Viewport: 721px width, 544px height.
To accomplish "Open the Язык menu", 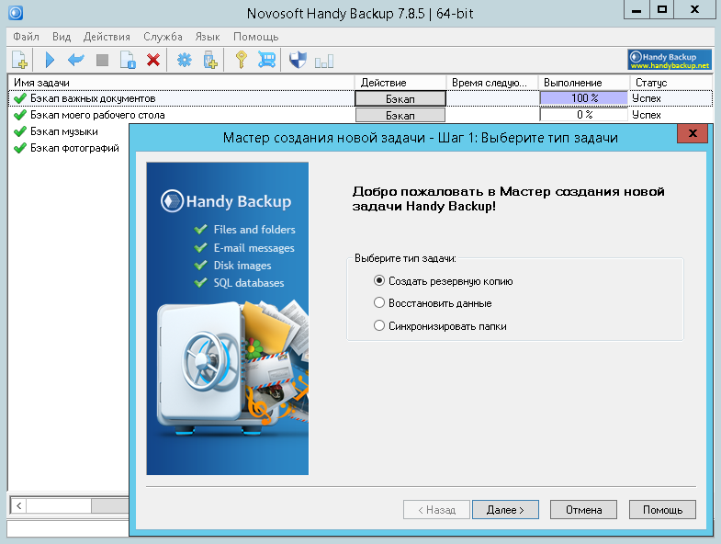I will click(208, 37).
